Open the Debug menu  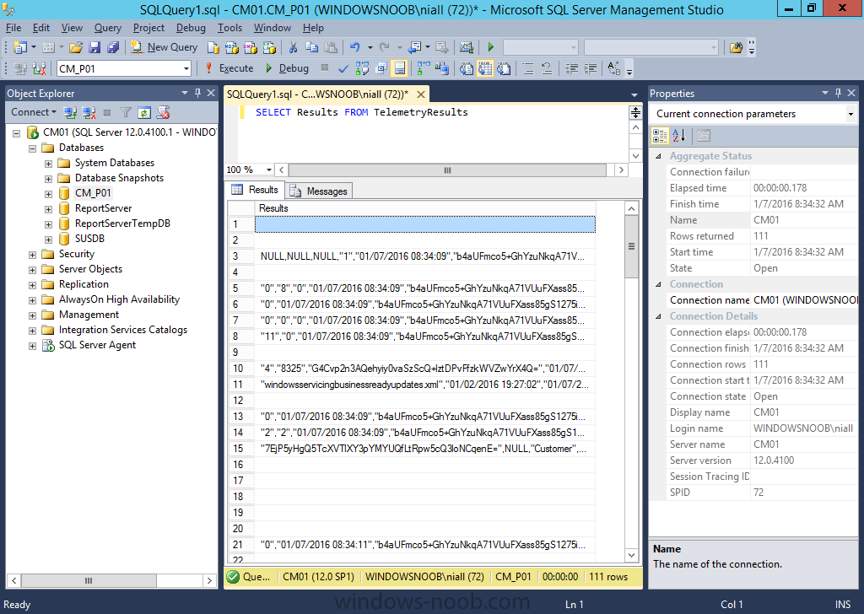click(x=191, y=28)
